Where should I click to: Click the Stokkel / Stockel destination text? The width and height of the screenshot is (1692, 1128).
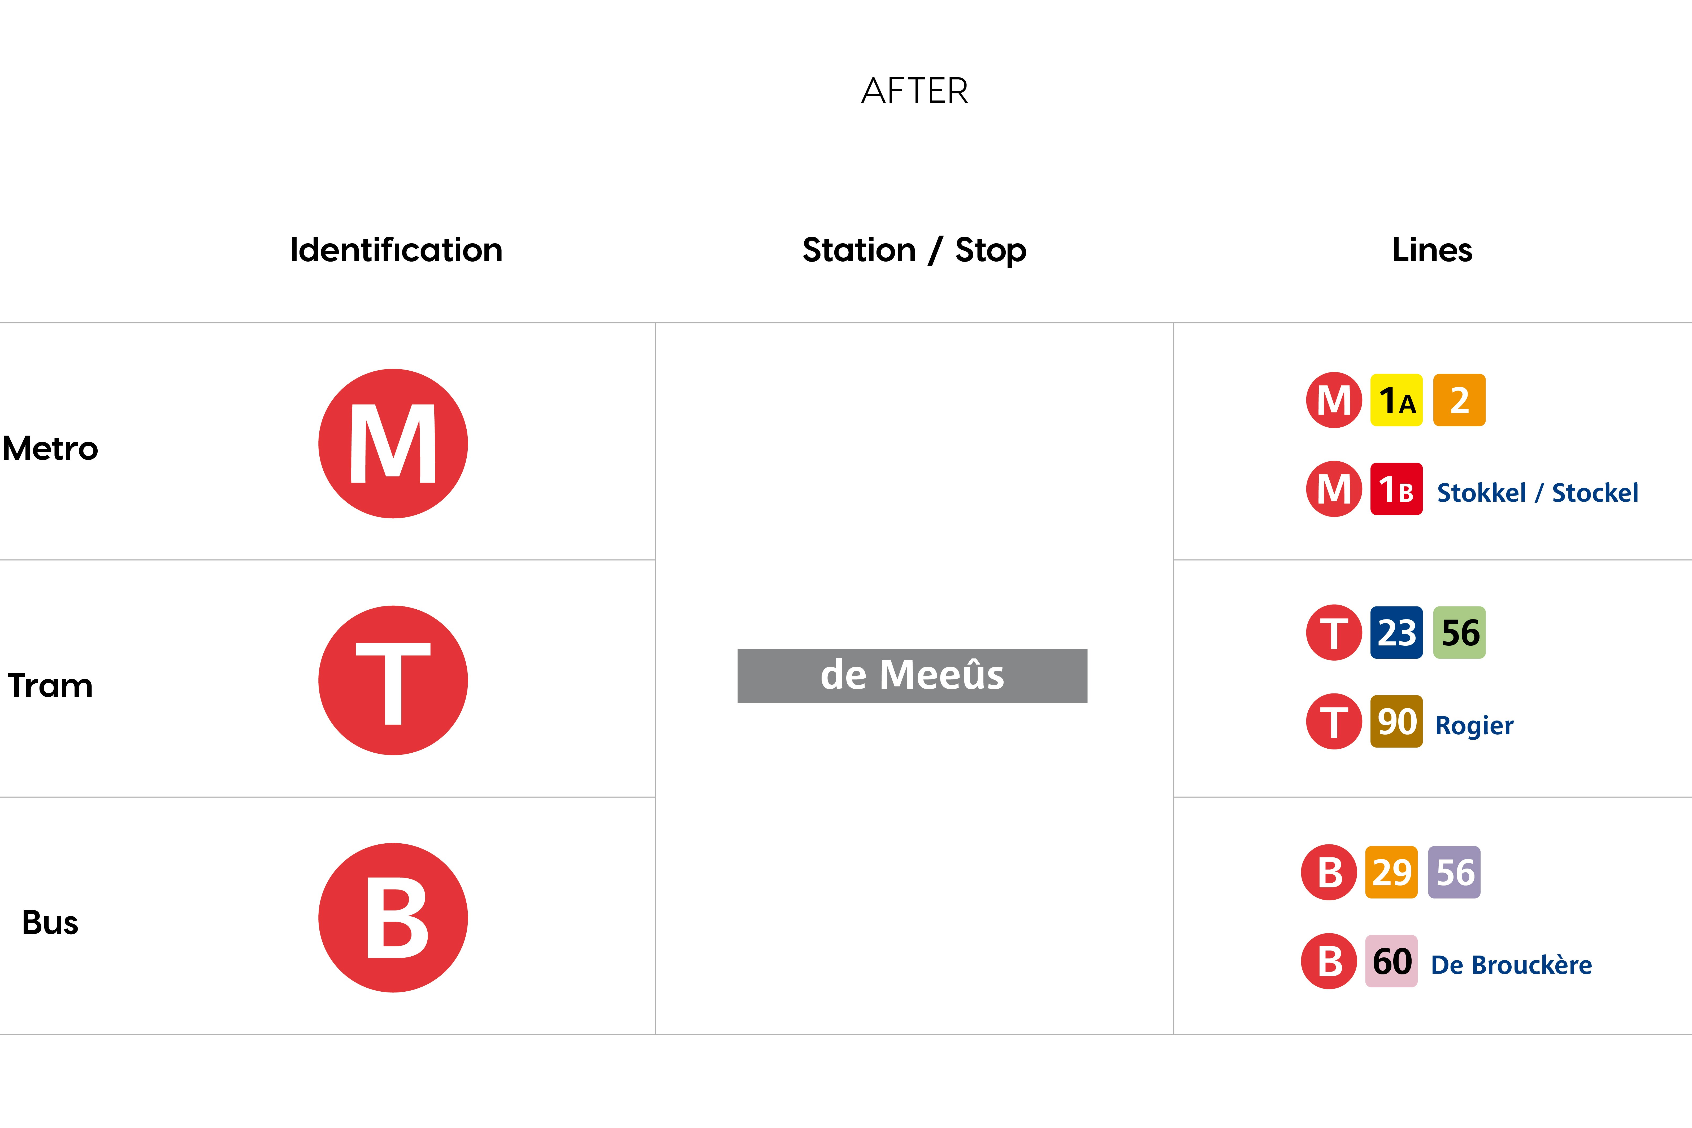[1537, 493]
